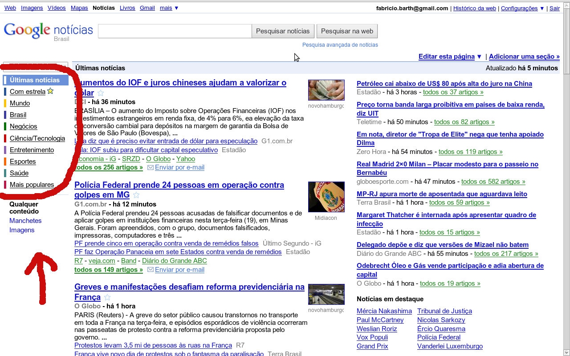Image resolution: width=570 pixels, height=356 pixels.
Task: Go to the Web tab in top bar
Action: click(x=10, y=8)
